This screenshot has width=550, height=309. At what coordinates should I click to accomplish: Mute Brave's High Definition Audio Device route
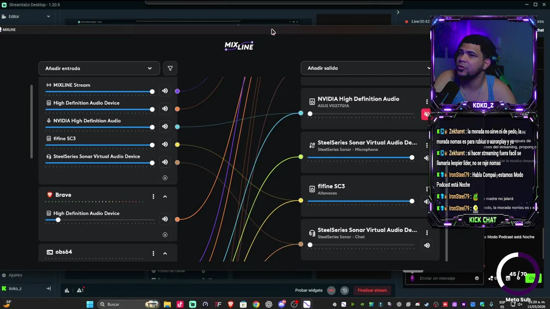click(165, 219)
